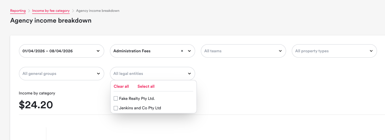Select the Jenkins and Co Pty Ltd option label

click(140, 108)
